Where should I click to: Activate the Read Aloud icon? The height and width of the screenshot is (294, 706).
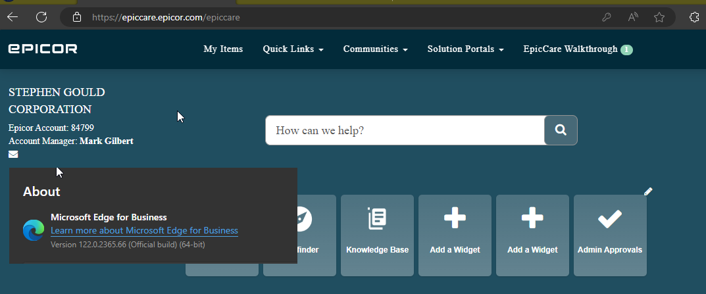click(x=633, y=18)
